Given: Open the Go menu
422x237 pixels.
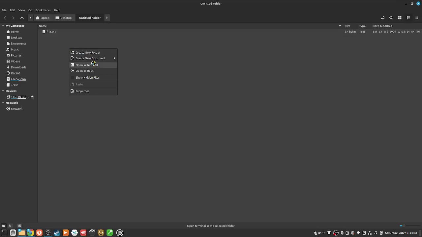Looking at the screenshot, I should pyautogui.click(x=30, y=10).
